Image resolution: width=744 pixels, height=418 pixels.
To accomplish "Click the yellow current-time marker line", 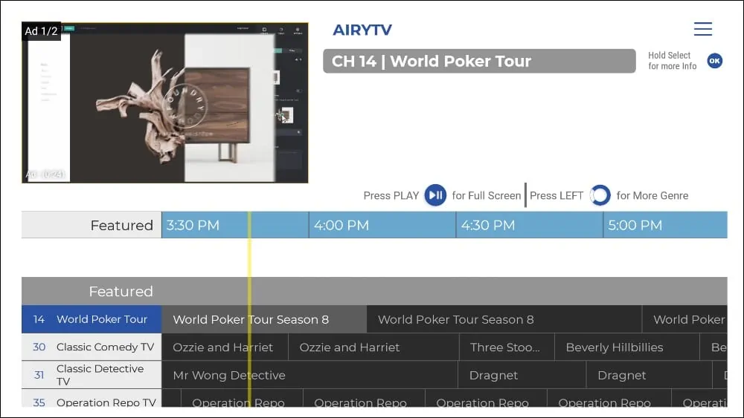I will (x=249, y=307).
